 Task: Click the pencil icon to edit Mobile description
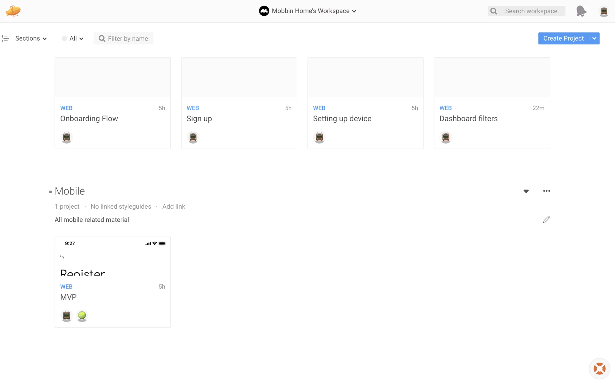click(546, 220)
